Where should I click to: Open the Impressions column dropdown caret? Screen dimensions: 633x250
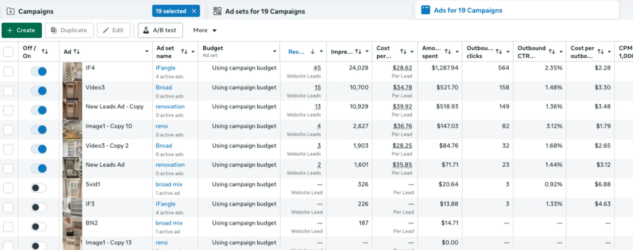click(x=367, y=51)
